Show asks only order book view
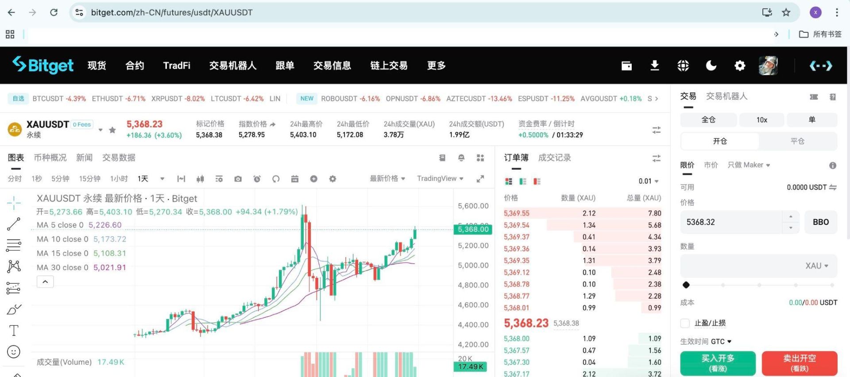This screenshot has width=850, height=377. (537, 181)
